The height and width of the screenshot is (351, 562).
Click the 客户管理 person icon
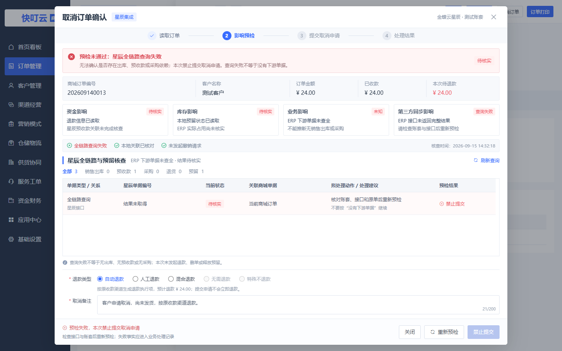pos(11,85)
